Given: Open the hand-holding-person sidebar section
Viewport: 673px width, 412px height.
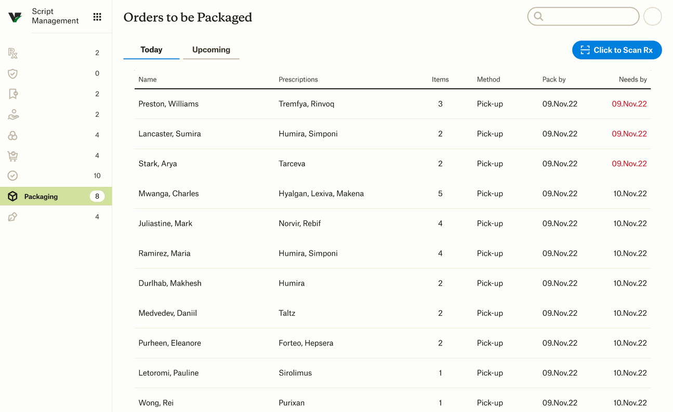Looking at the screenshot, I should coord(13,115).
